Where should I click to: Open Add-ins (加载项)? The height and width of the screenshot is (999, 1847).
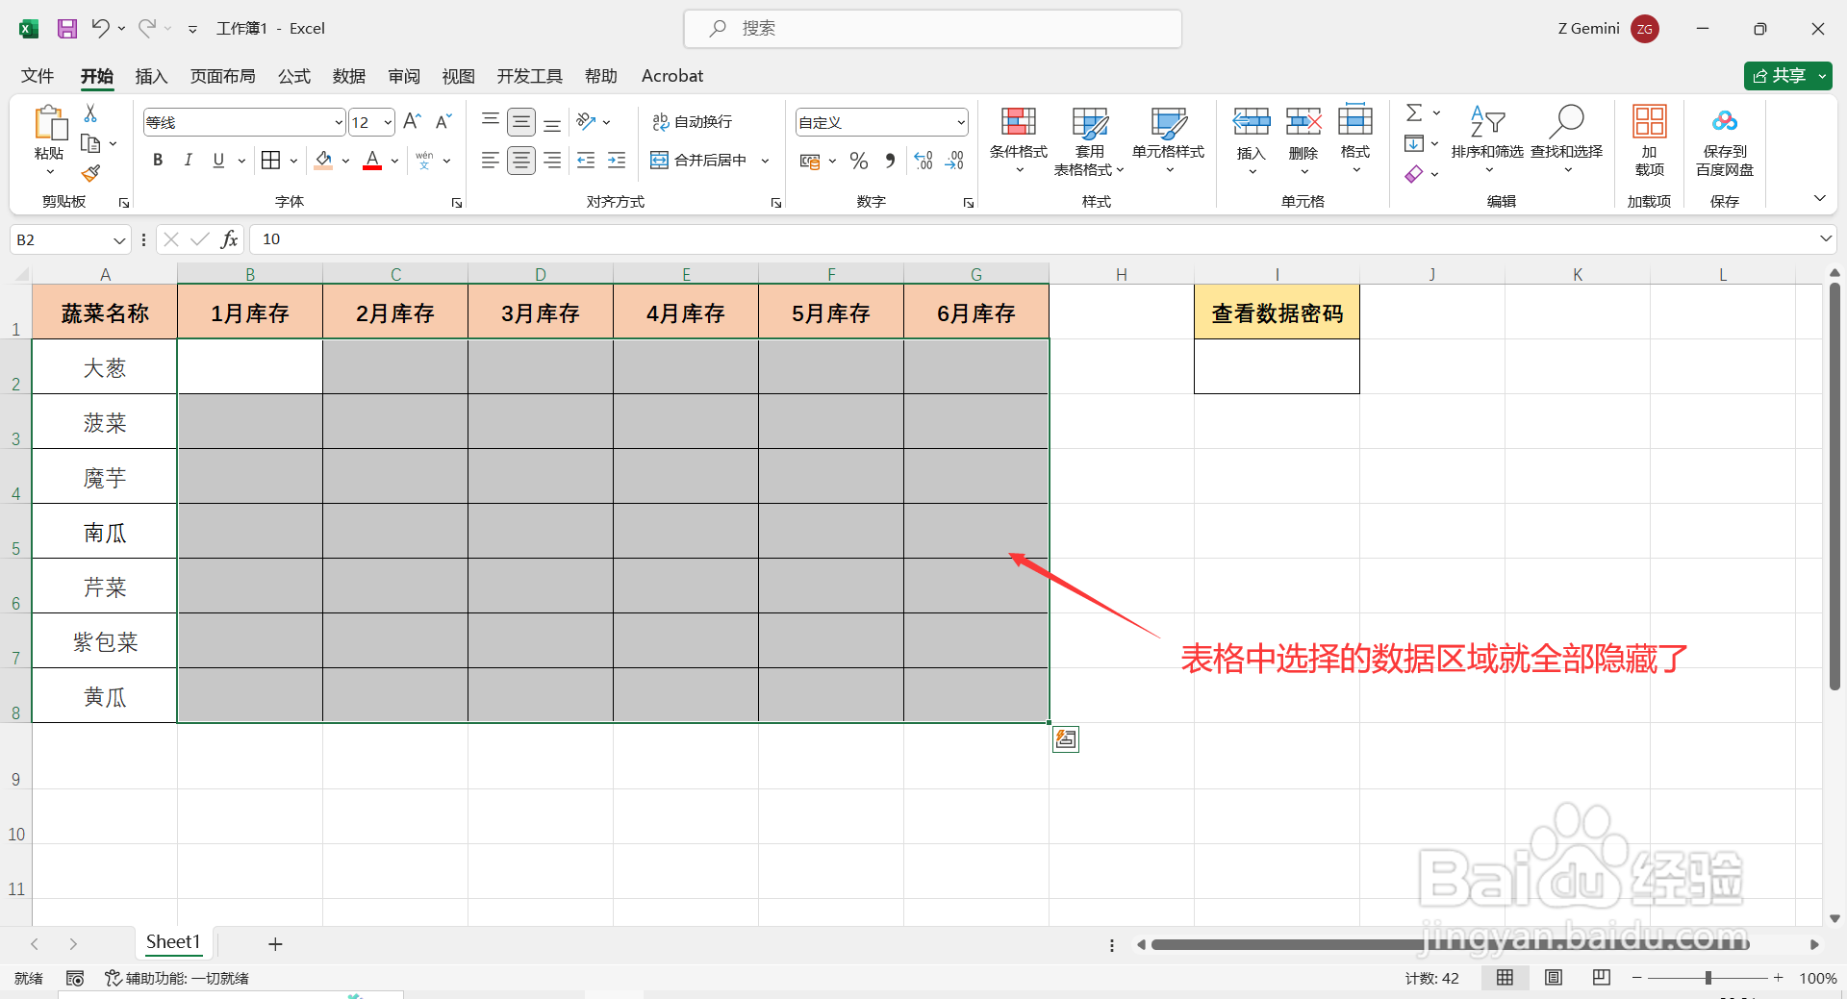1650,140
